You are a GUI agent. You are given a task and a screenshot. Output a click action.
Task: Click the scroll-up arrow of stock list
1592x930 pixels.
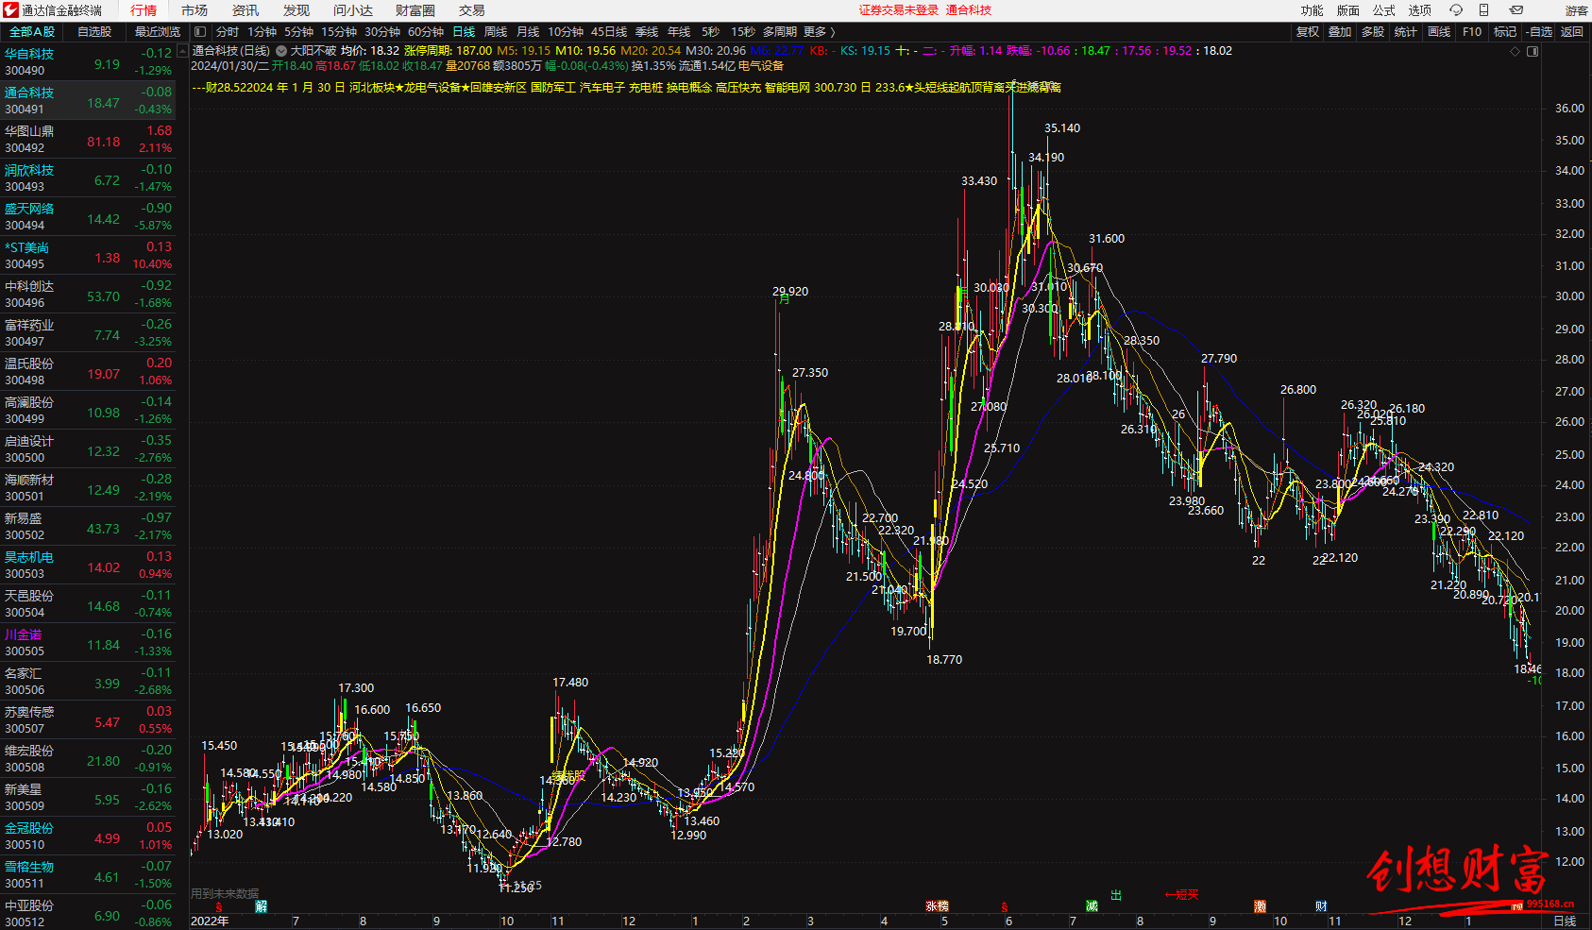click(182, 49)
